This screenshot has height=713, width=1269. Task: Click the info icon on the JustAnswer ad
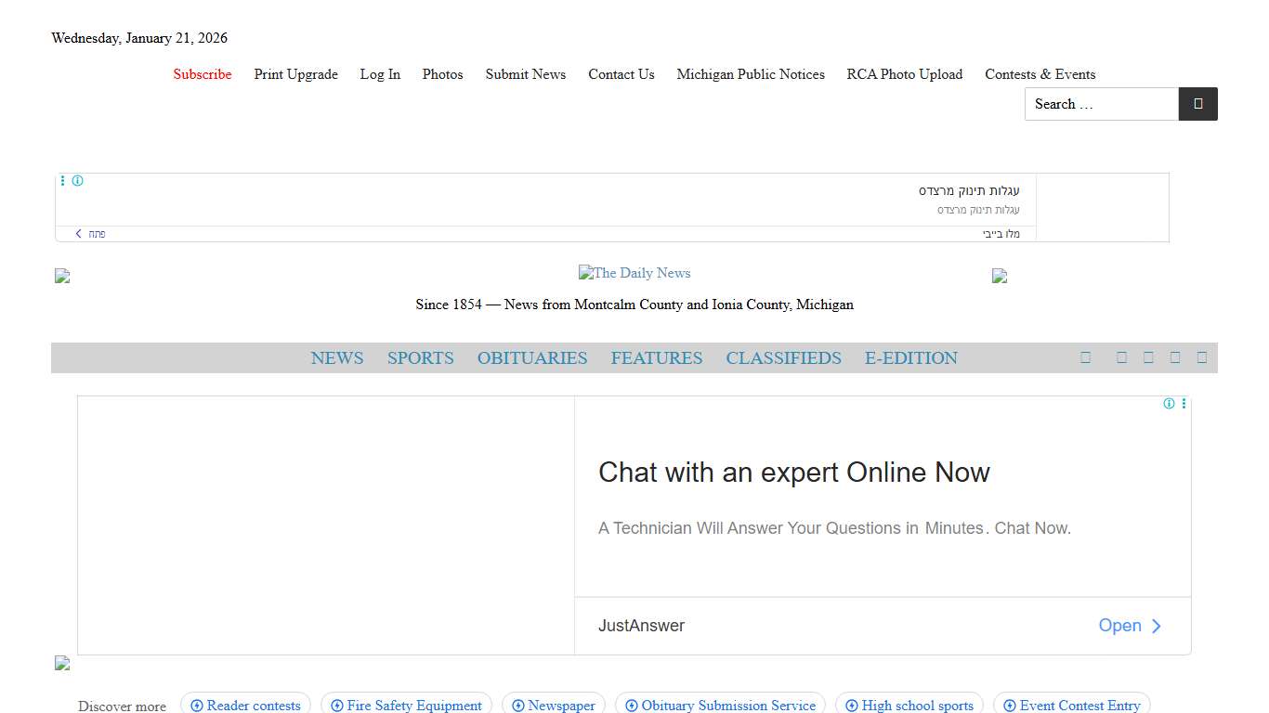1169,404
